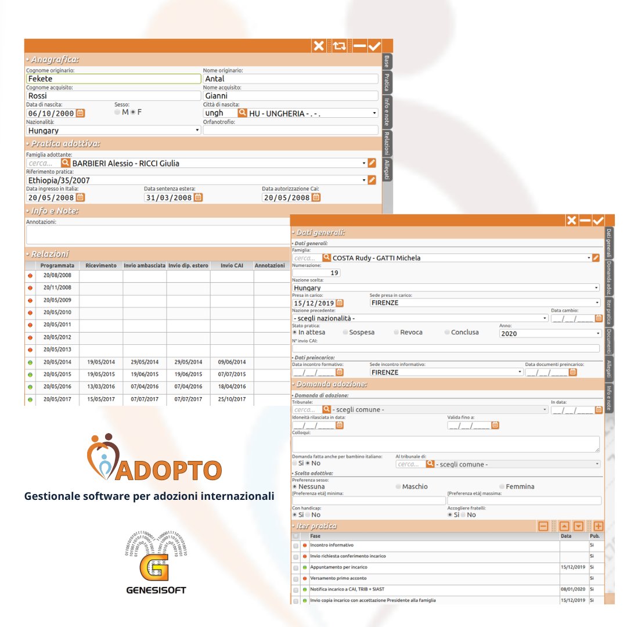Select M radio for Sesso
The width and height of the screenshot is (627, 627).
point(117,112)
